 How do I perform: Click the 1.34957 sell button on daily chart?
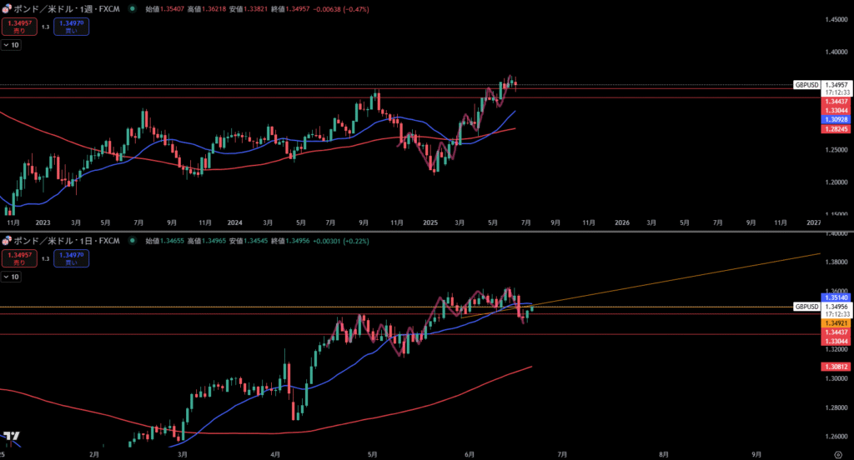pos(19,258)
